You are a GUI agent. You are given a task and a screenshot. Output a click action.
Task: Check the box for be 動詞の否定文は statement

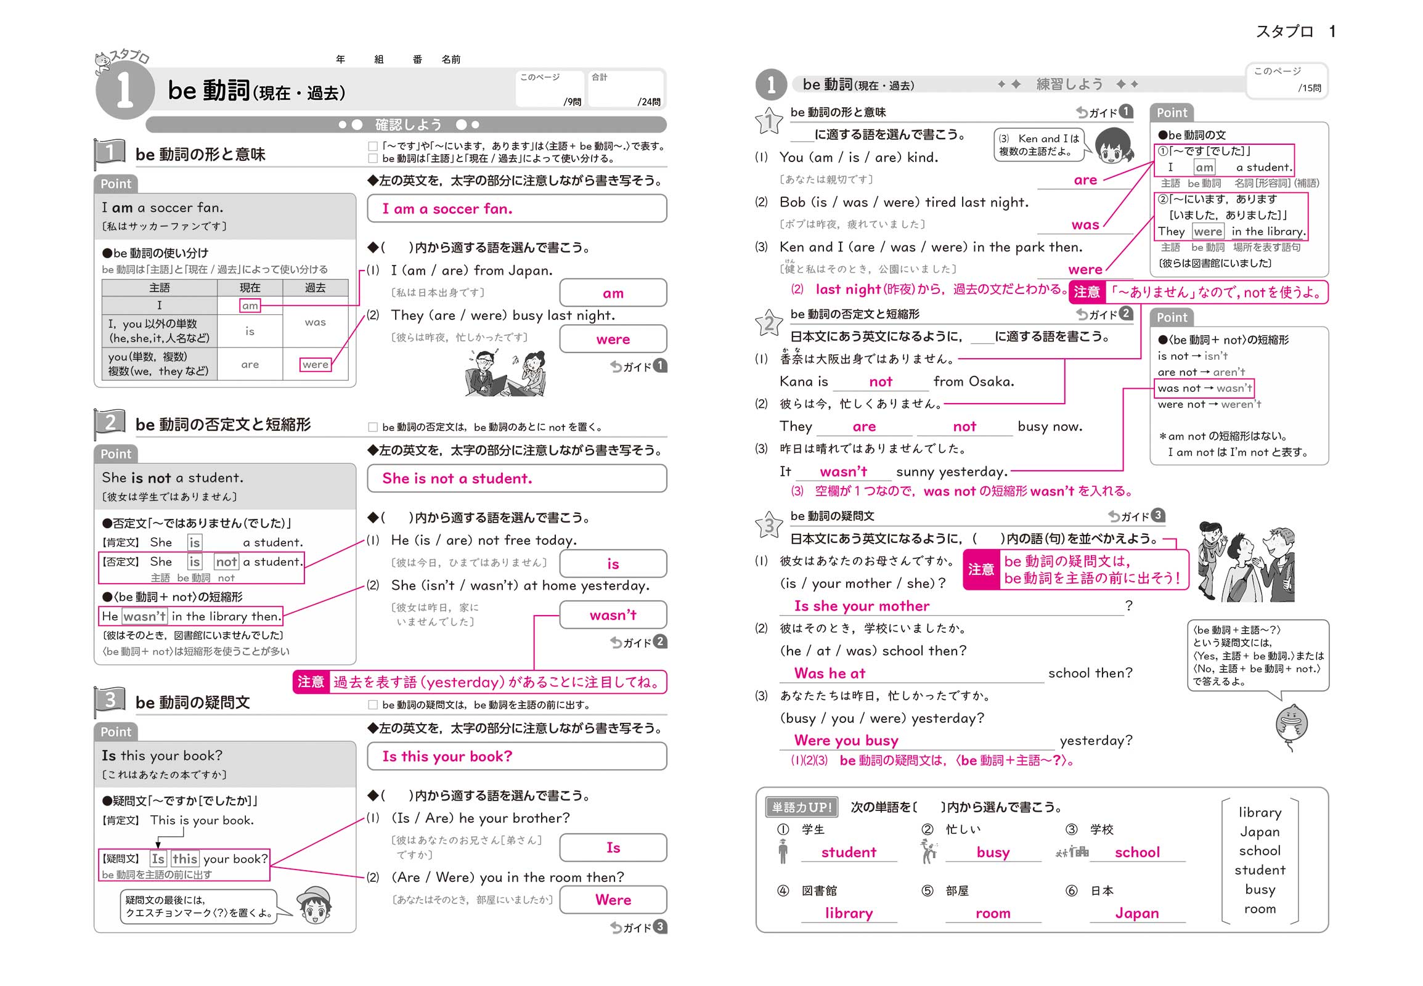pos(373,427)
